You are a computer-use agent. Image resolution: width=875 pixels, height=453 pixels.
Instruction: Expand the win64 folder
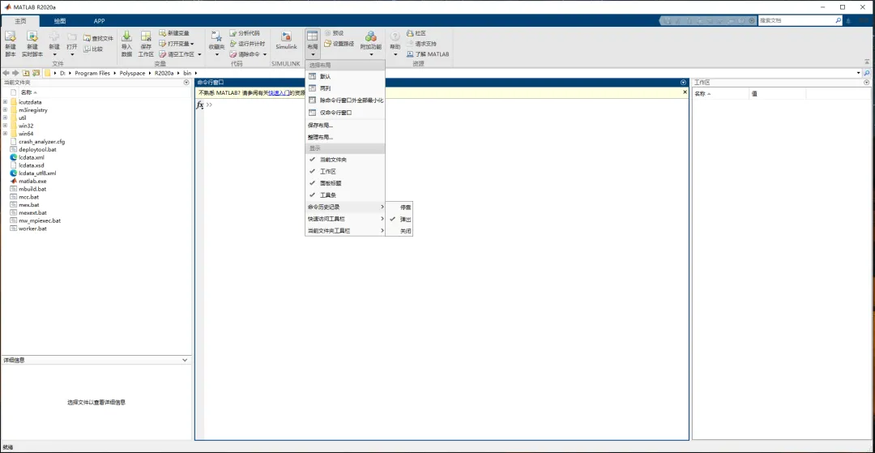pos(5,134)
